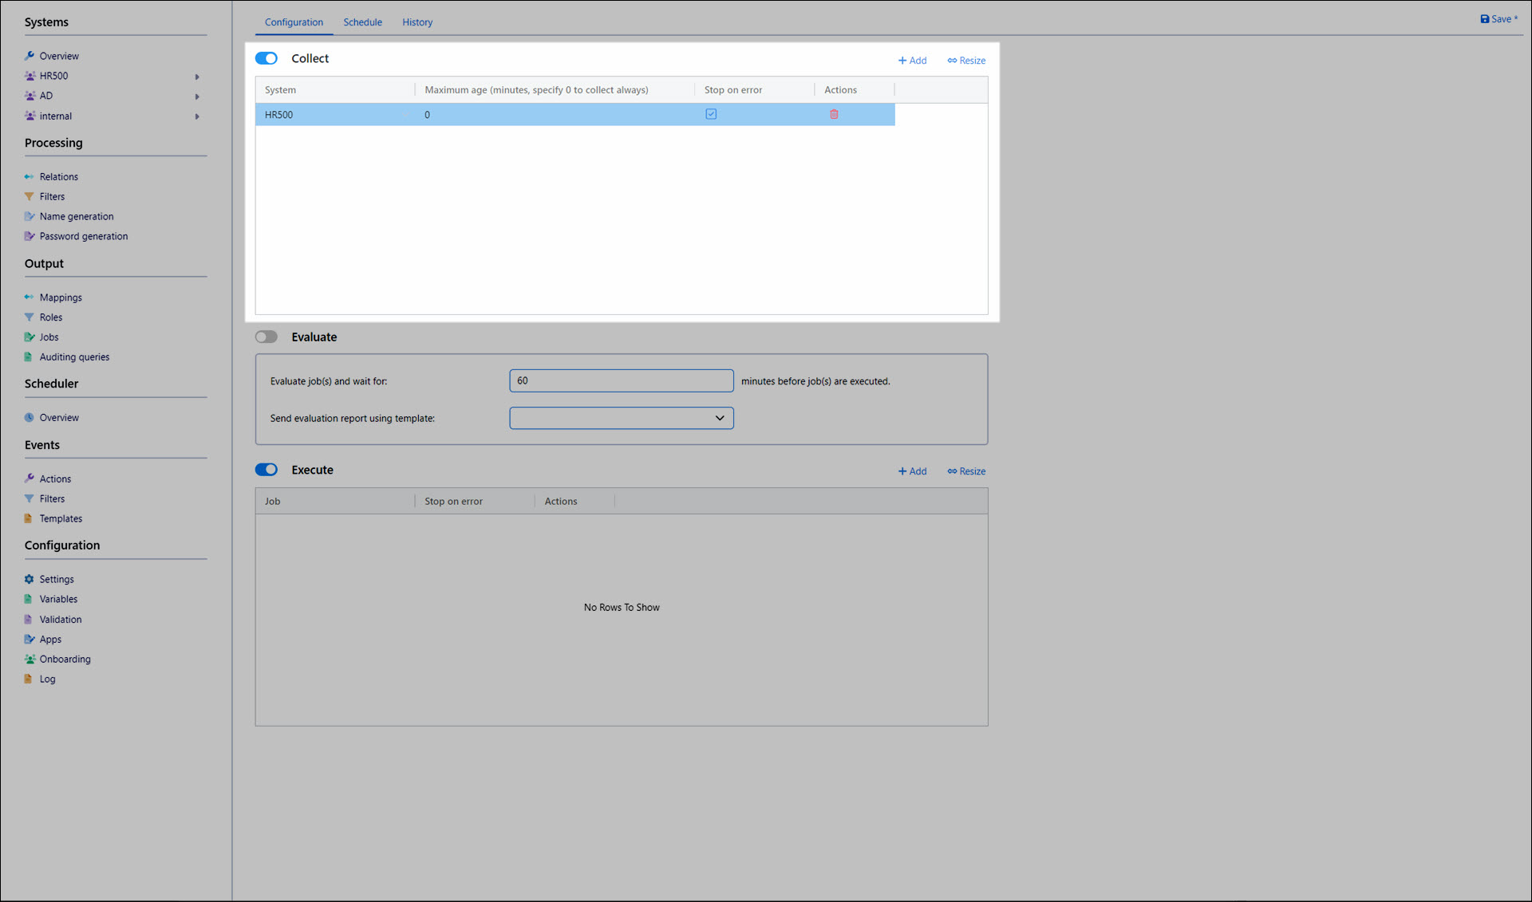Click Add in the Collect section
The height and width of the screenshot is (902, 1532).
click(912, 61)
